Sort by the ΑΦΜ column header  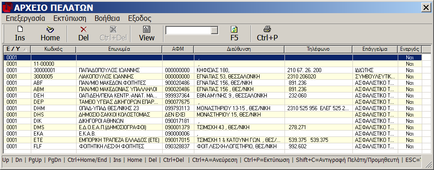[x=178, y=49]
